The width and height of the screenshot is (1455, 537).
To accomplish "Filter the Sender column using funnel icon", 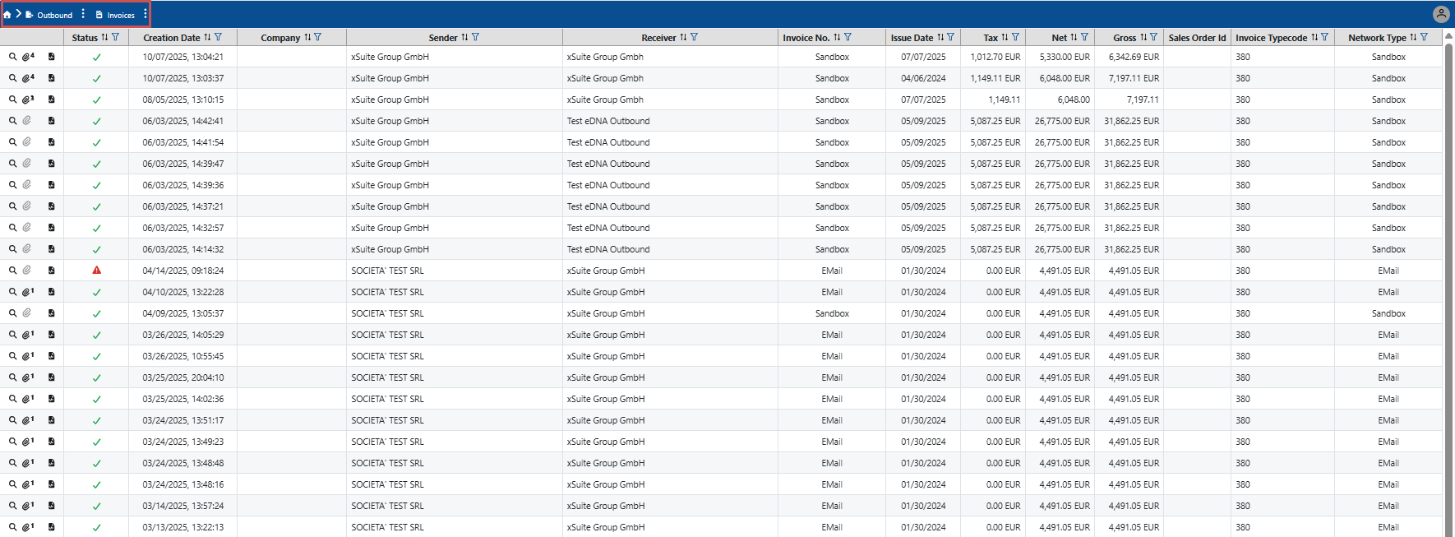I will coord(476,37).
